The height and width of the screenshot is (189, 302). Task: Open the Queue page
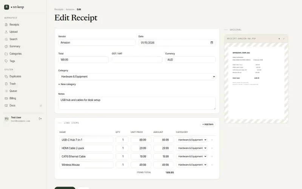click(x=13, y=91)
